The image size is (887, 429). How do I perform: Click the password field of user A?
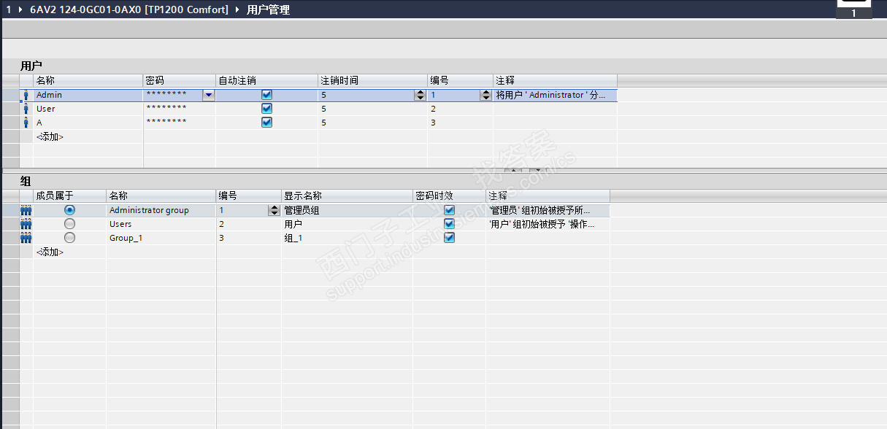(x=179, y=123)
